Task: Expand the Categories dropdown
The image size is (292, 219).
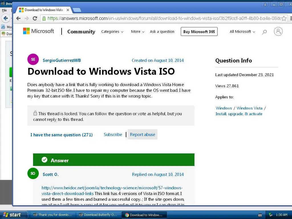Action: click(112, 32)
